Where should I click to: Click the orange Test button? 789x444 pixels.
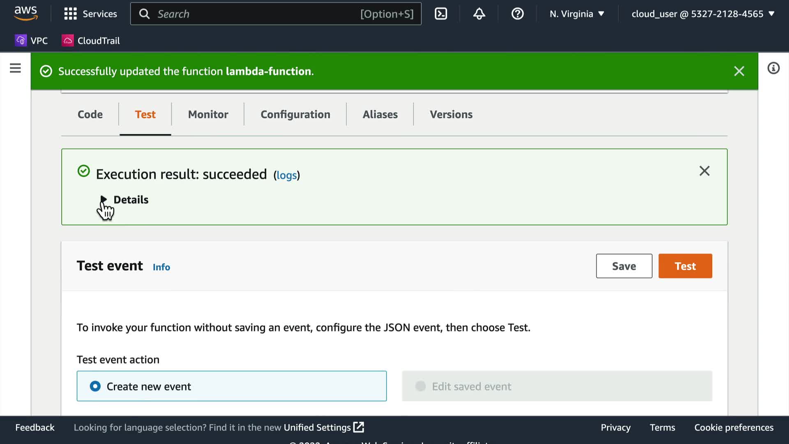pyautogui.click(x=685, y=266)
